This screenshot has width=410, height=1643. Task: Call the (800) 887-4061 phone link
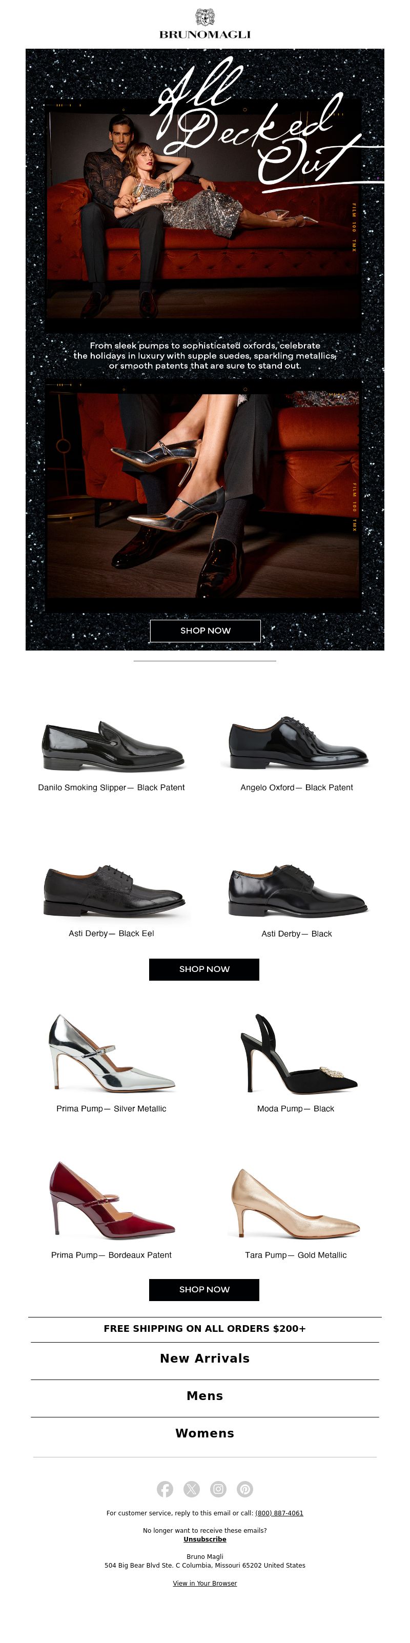[279, 1513]
